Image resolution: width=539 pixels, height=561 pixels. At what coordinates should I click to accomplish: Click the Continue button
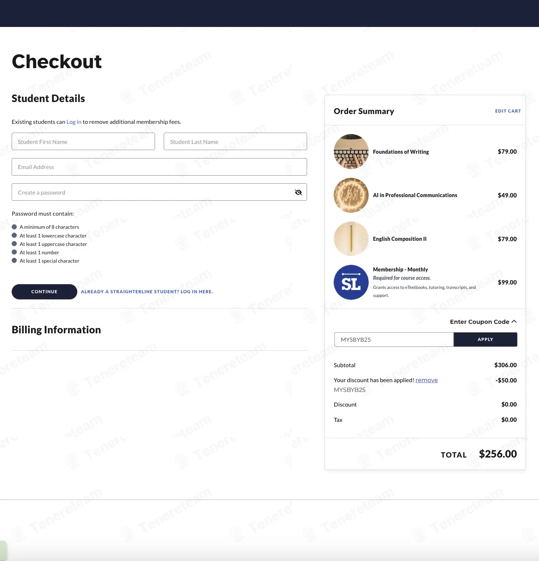(x=44, y=292)
